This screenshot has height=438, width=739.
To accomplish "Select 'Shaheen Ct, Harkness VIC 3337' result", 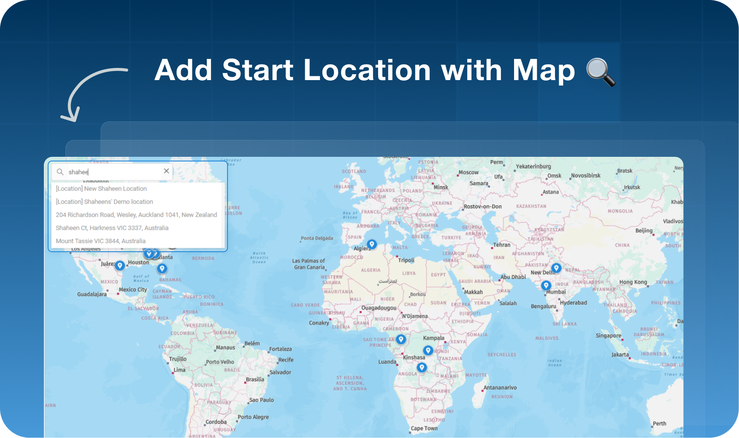I will click(x=112, y=228).
